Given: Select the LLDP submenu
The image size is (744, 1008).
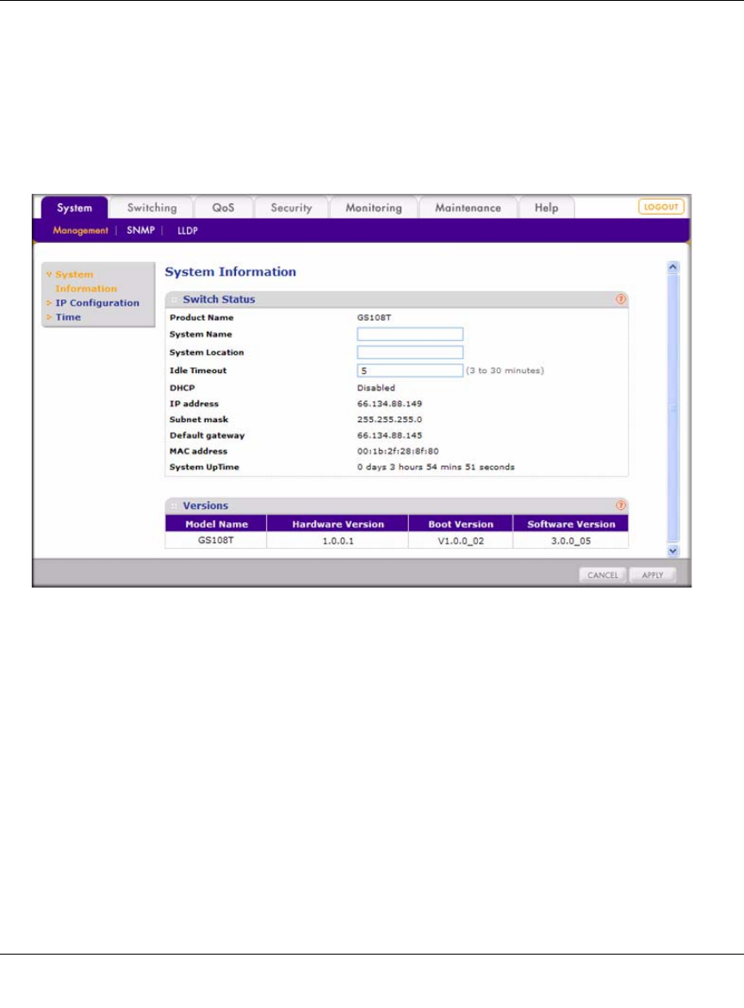Looking at the screenshot, I should click(188, 230).
